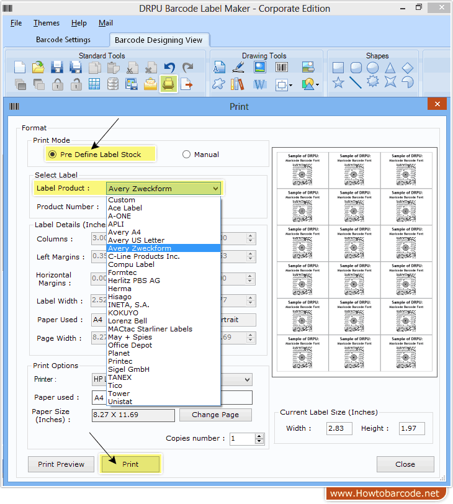Click the Close button in Print dialog

point(405,464)
